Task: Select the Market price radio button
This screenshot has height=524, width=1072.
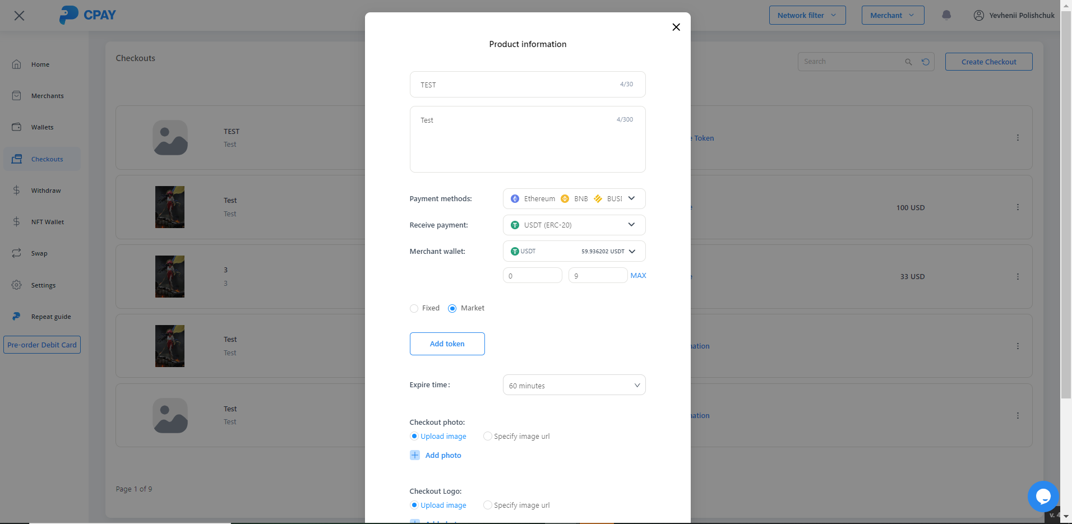Action: pos(452,308)
